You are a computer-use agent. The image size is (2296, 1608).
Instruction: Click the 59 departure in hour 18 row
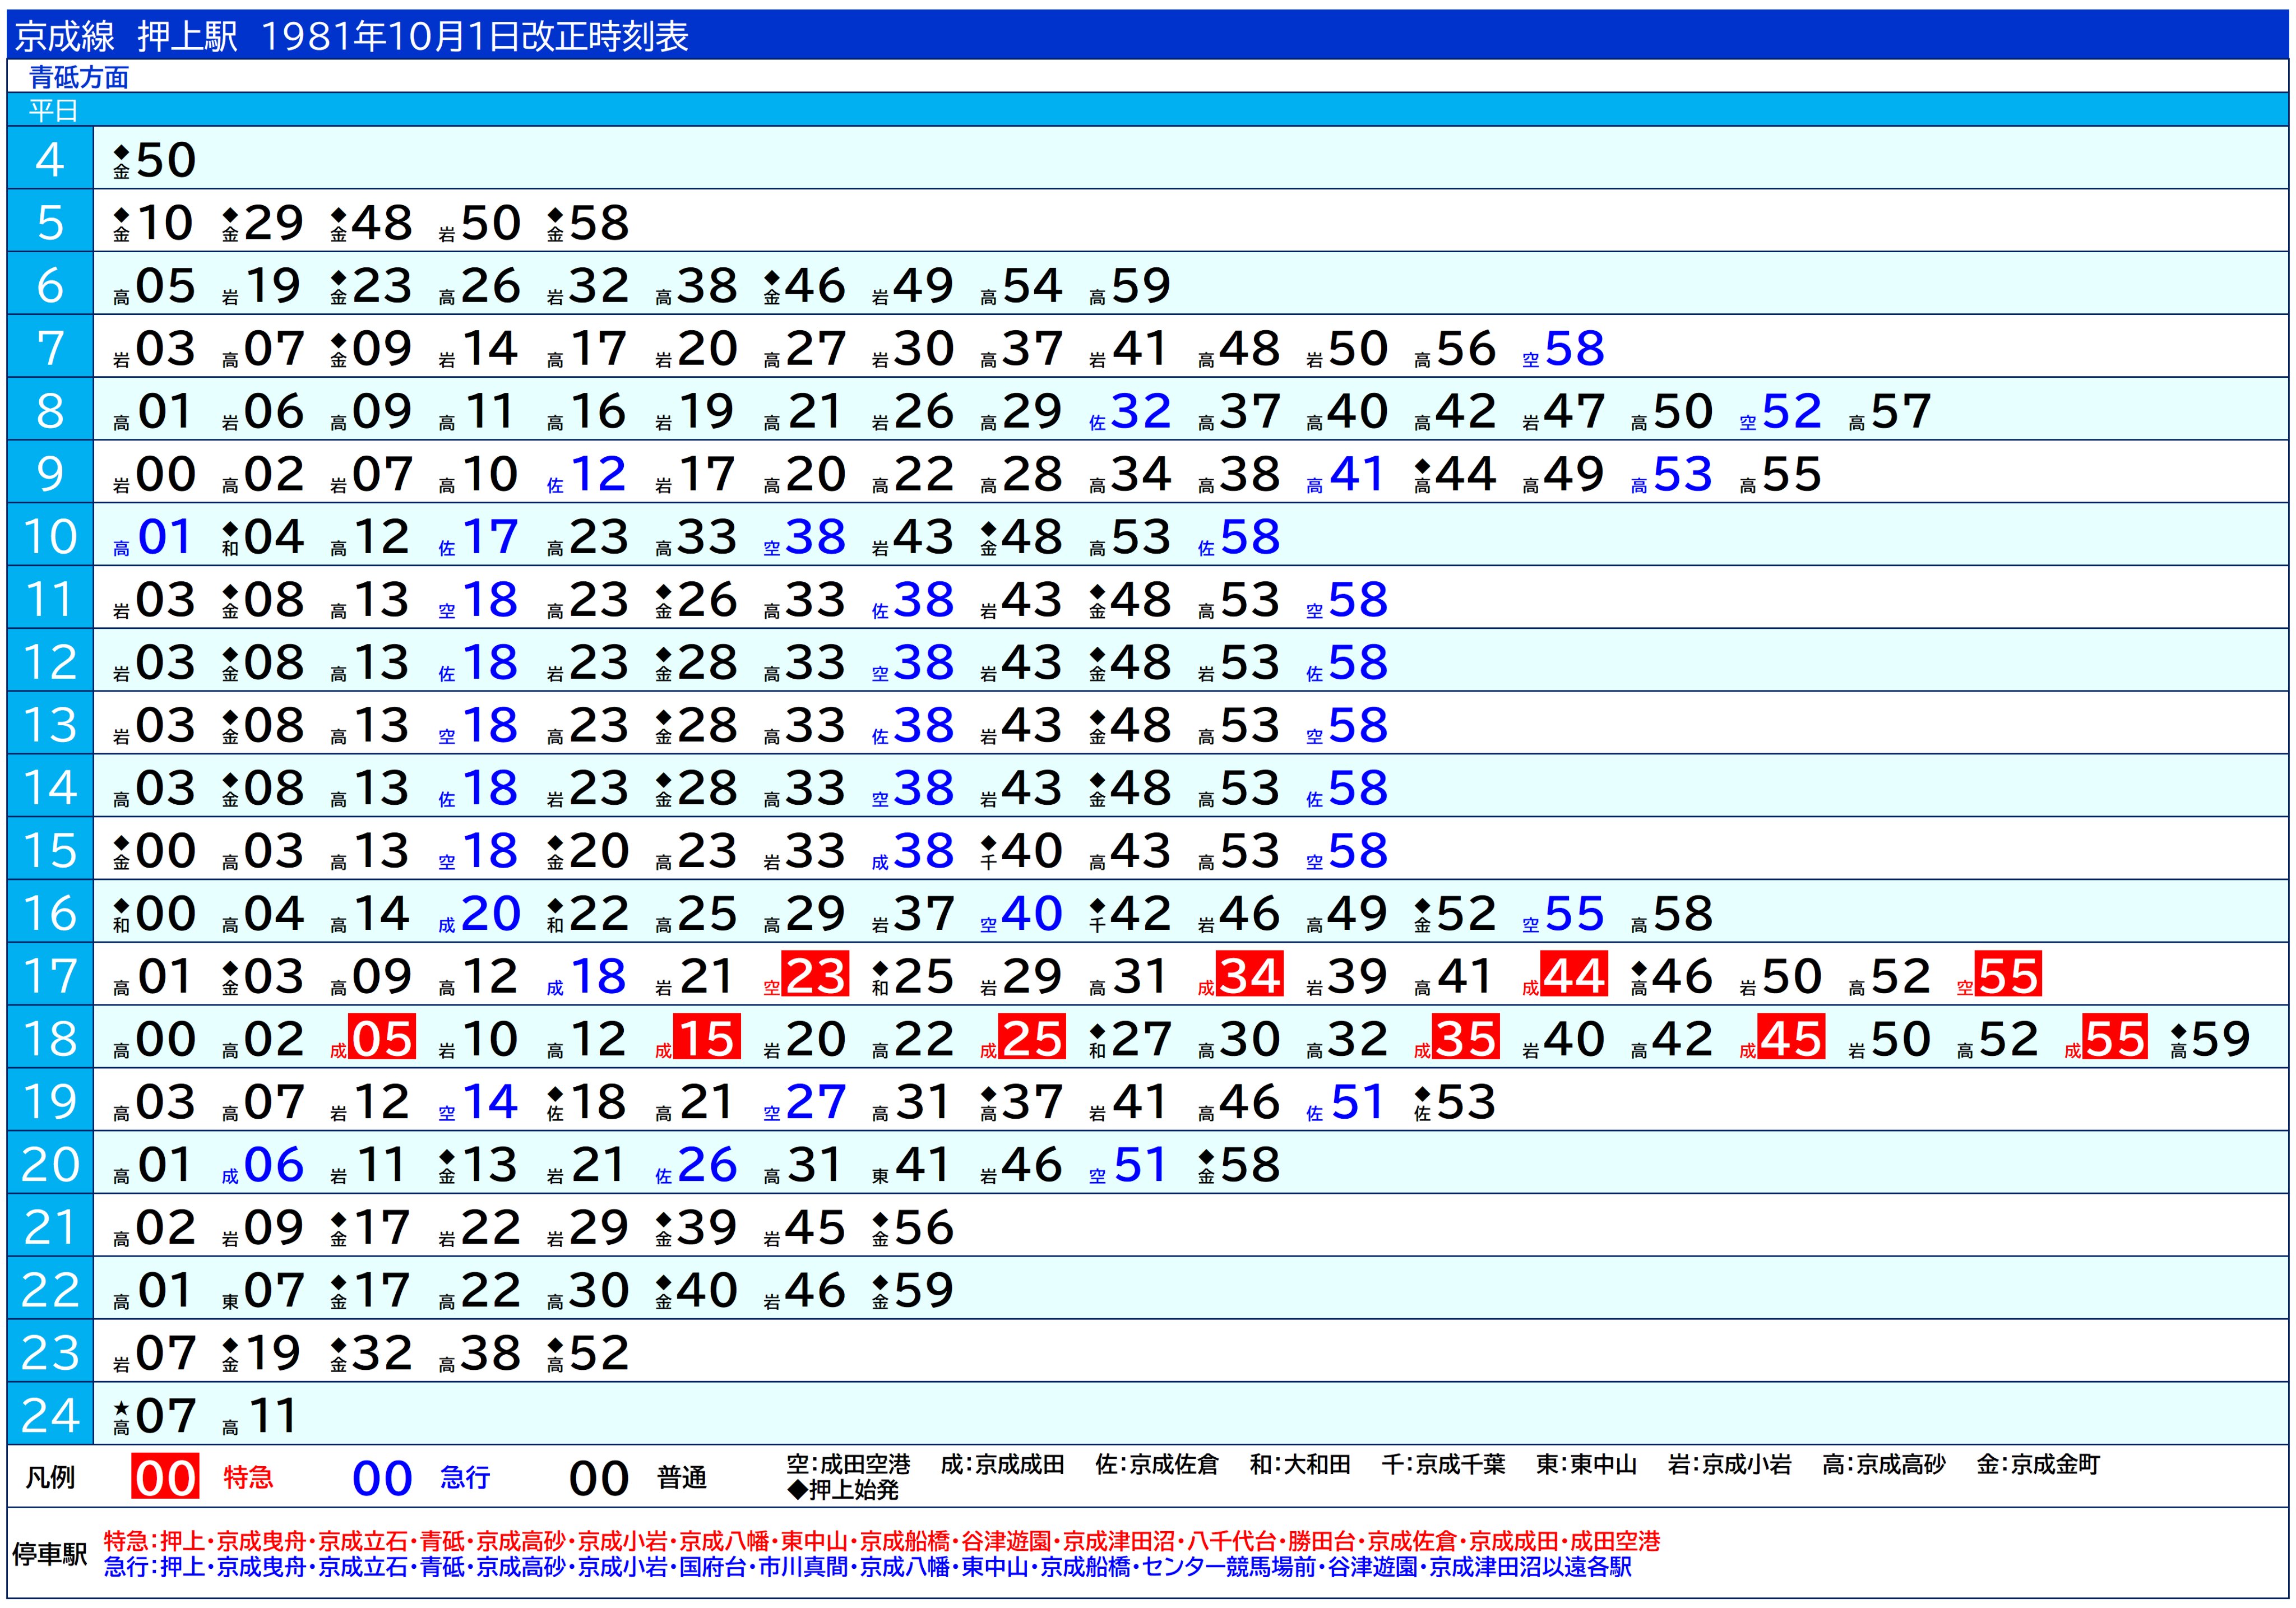point(2211,1039)
